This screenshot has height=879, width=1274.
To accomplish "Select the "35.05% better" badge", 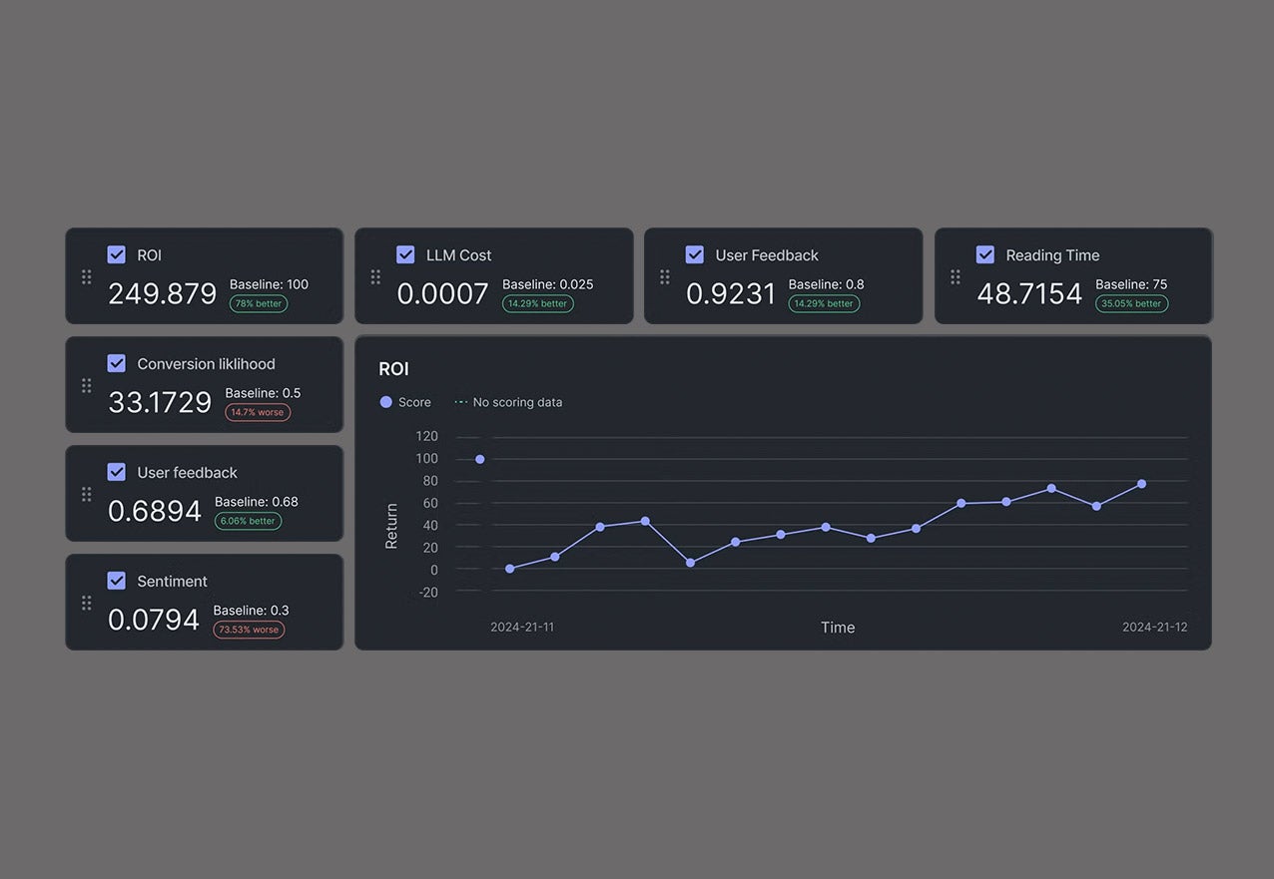I will coord(1131,303).
